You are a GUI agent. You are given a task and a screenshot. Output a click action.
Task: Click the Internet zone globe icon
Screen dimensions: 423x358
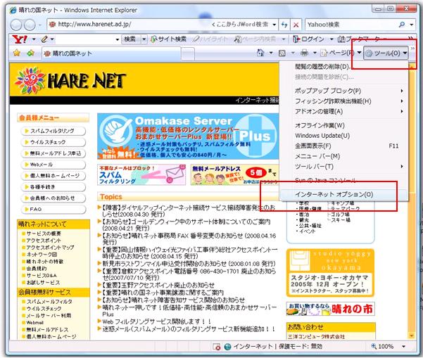(227, 347)
